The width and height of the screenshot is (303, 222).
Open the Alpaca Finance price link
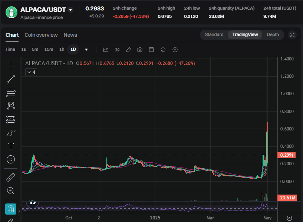[42, 17]
